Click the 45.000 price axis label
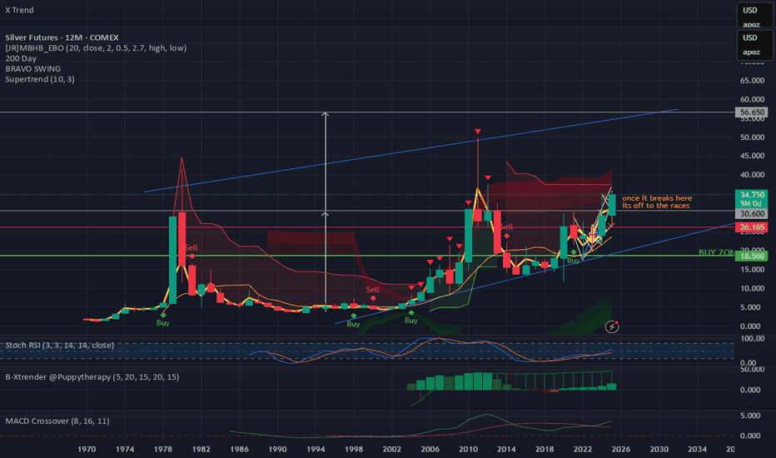 pyautogui.click(x=752, y=156)
